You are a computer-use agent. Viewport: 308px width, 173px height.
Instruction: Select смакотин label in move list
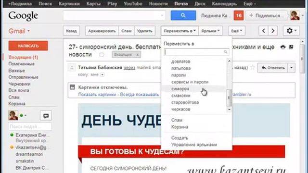[181, 96]
